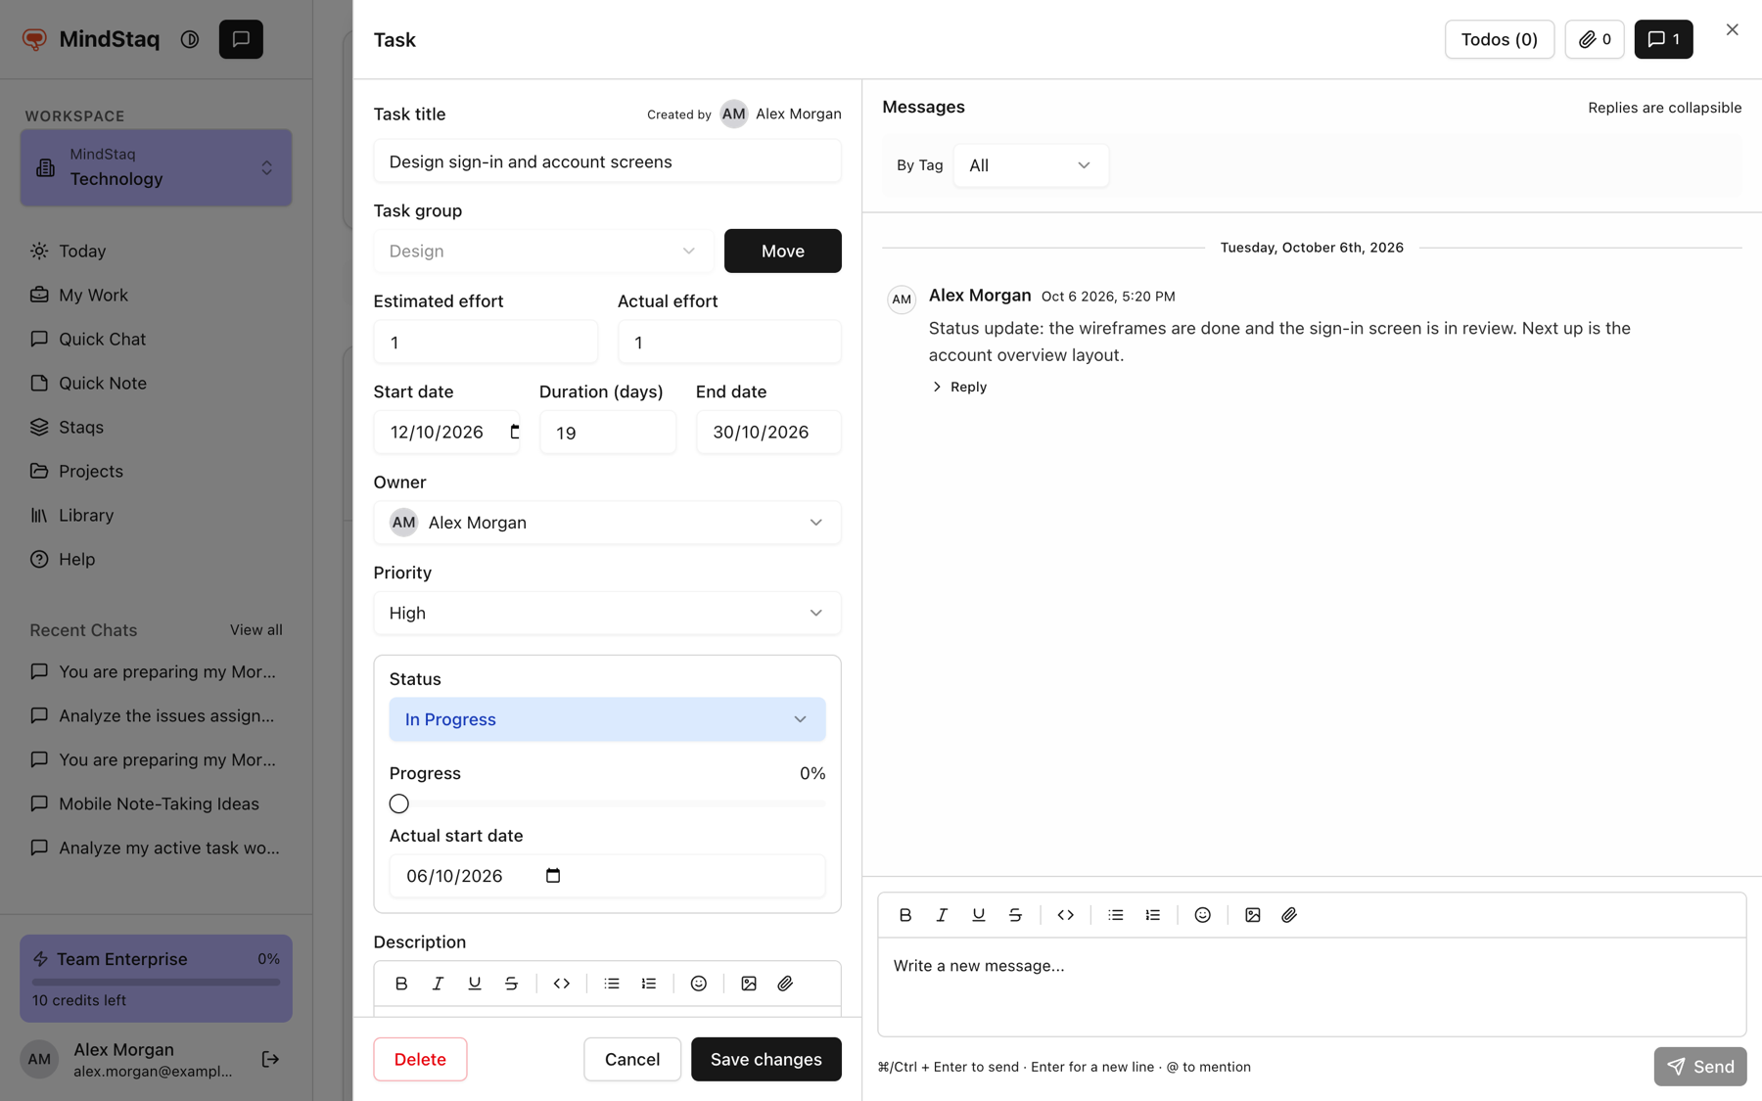Screen dimensions: 1762x1101
Task: Close the Task panel
Action: [1732, 29]
